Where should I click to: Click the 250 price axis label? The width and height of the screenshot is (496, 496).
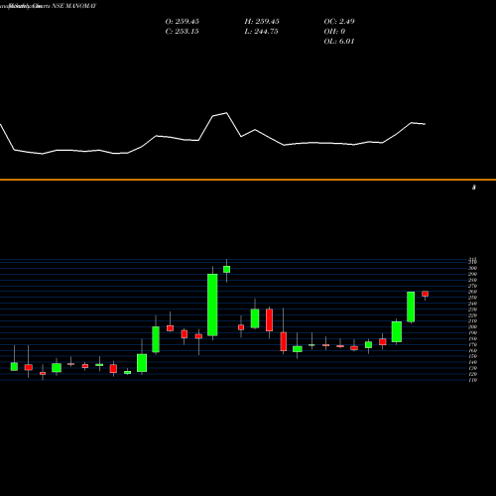point(472,298)
